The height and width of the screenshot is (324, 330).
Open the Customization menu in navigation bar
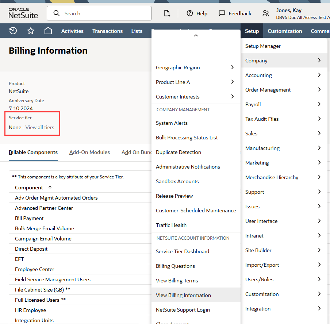pos(284,31)
